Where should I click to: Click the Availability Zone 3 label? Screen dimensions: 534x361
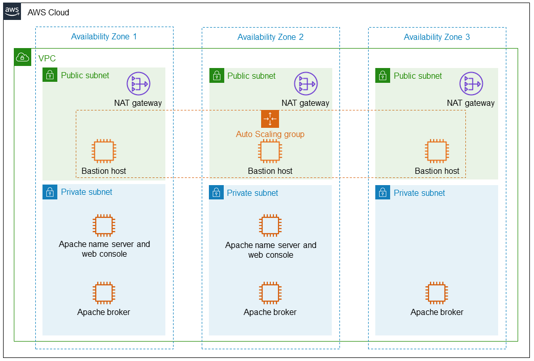437,37
